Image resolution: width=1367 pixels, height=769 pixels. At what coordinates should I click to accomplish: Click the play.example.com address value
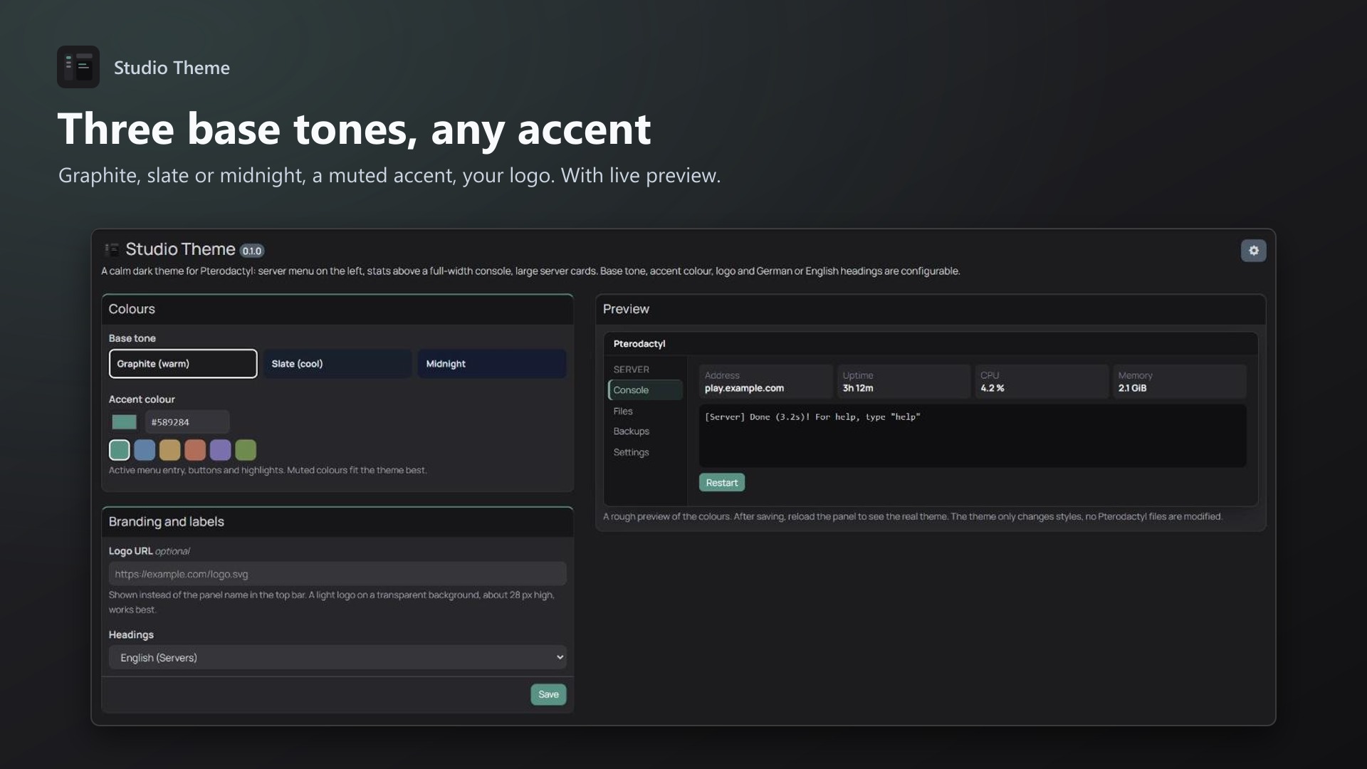(744, 388)
